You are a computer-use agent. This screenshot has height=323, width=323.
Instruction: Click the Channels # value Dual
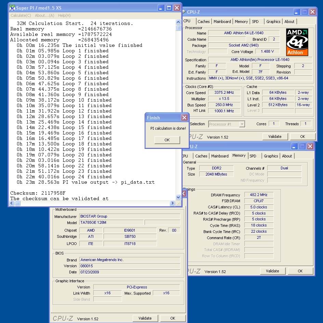[x=284, y=168]
